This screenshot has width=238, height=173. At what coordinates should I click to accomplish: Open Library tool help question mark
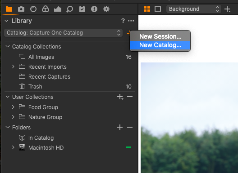point(123,21)
